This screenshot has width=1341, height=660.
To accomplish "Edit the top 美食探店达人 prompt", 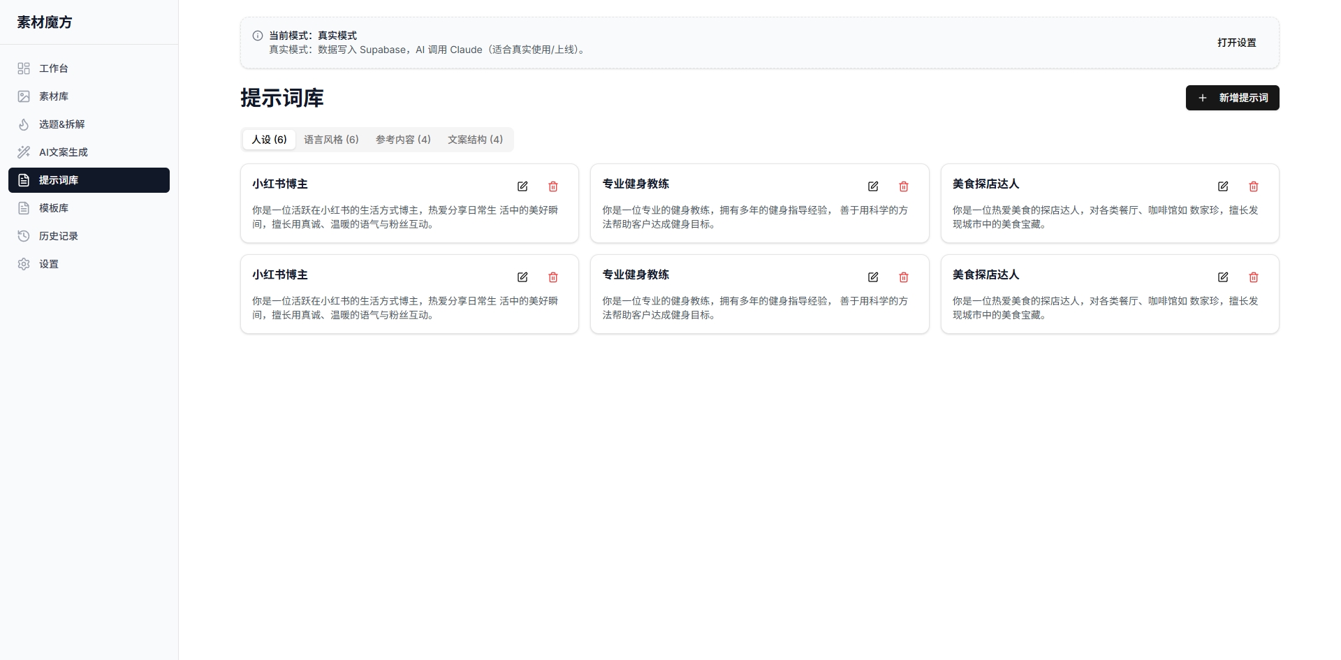I will pos(1223,186).
